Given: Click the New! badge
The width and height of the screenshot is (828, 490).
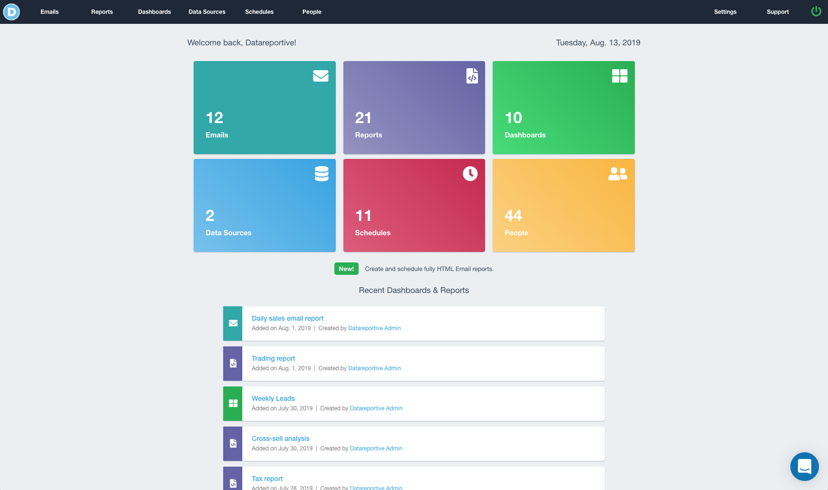Looking at the screenshot, I should (346, 269).
